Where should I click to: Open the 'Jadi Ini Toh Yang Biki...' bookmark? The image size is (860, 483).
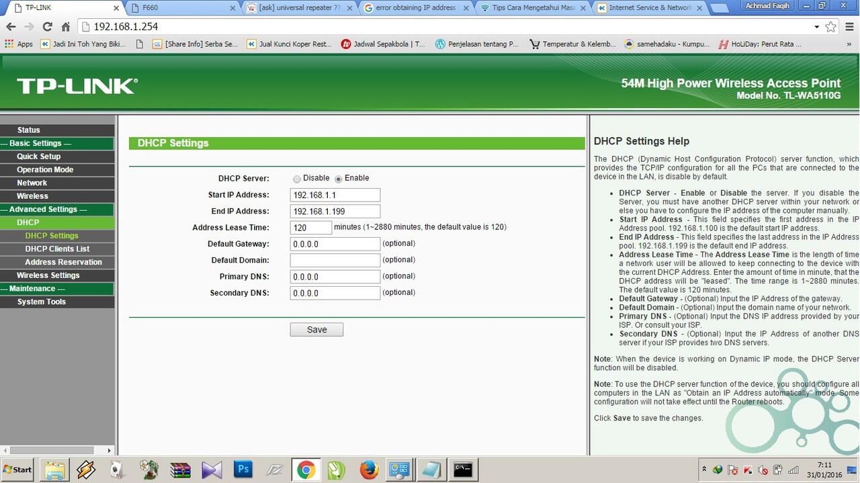(83, 44)
